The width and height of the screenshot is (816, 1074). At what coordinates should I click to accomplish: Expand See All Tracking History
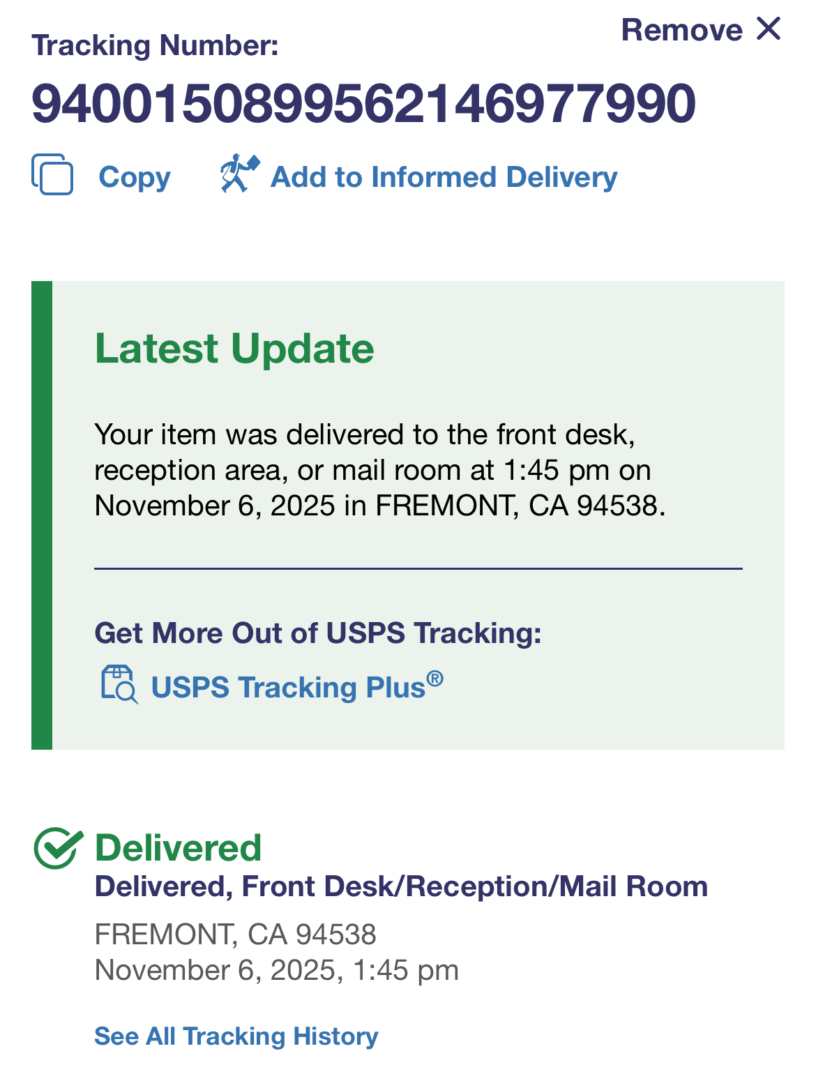click(236, 1036)
